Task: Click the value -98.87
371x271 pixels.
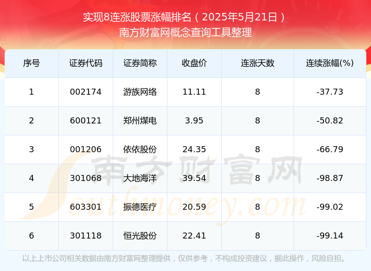Action: (330, 178)
